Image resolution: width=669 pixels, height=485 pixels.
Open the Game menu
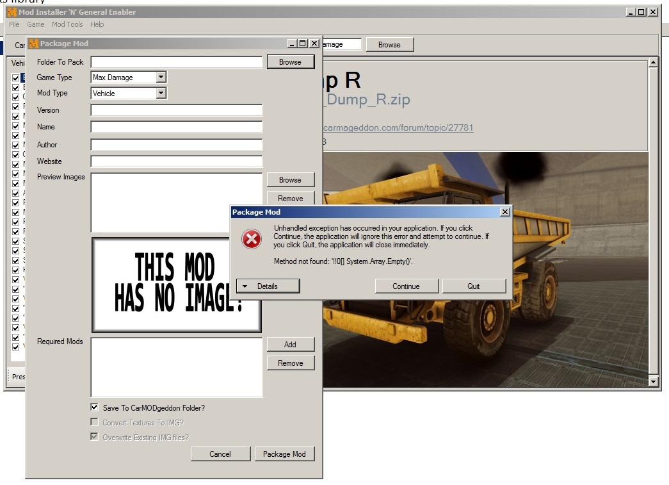36,24
